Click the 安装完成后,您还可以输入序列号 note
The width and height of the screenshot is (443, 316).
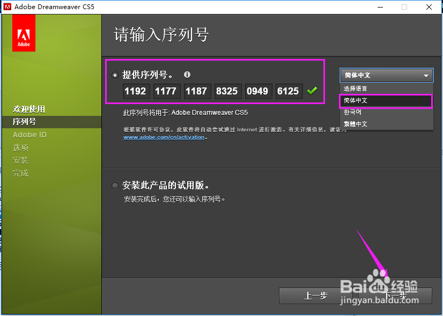coord(174,199)
